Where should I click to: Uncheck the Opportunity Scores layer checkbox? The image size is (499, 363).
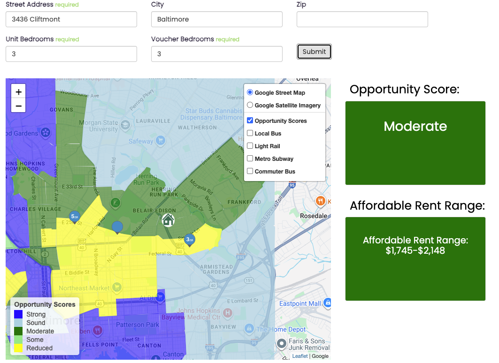[x=250, y=121]
